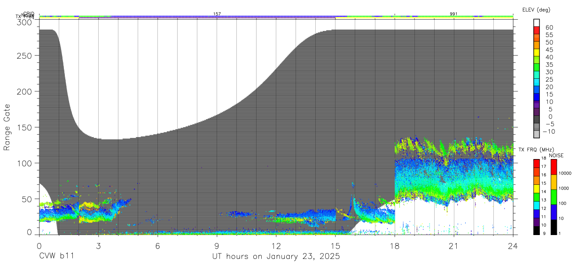
Task: Select the red top segment of ELEV colorbar
Action: tap(537, 30)
